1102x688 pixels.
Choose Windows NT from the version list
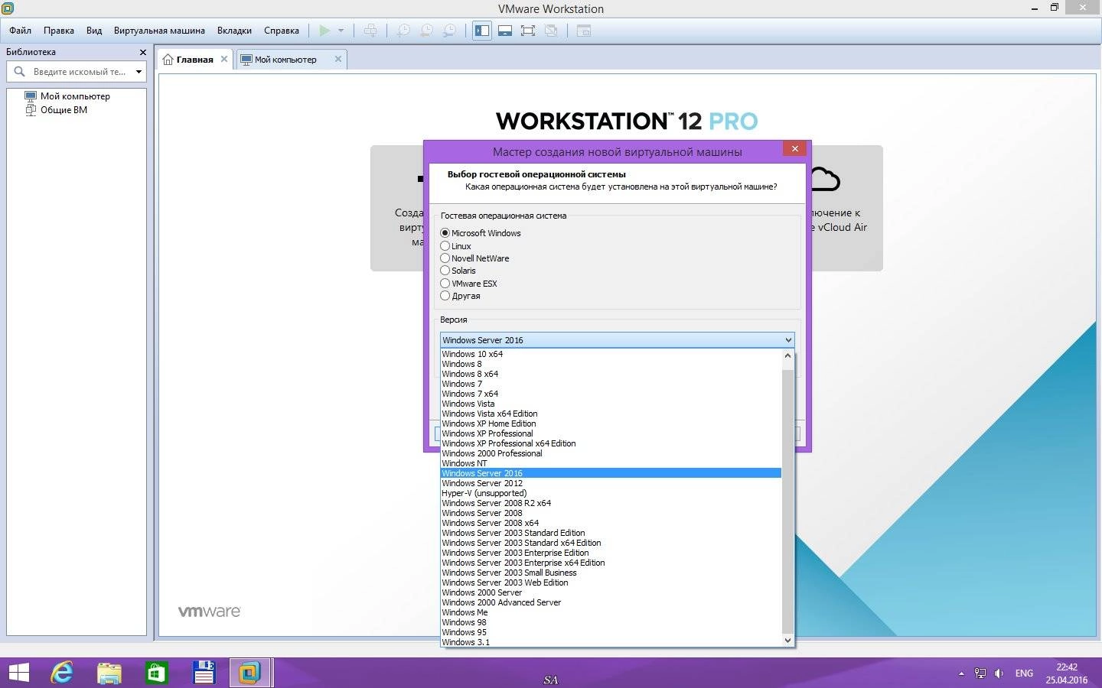(x=611, y=463)
